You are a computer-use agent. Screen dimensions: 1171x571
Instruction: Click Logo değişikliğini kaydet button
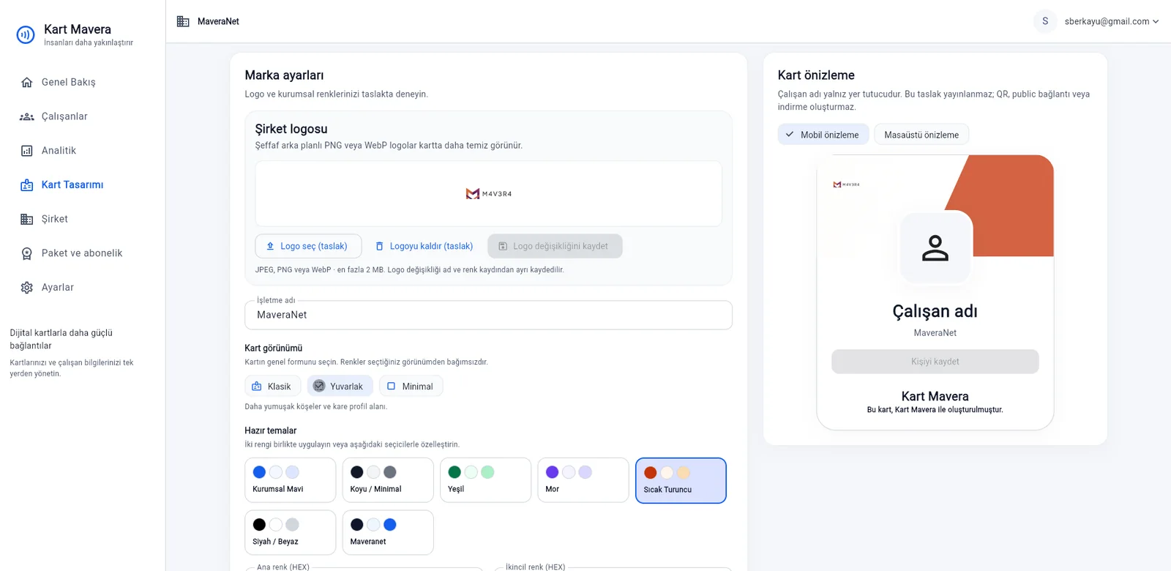click(x=555, y=246)
